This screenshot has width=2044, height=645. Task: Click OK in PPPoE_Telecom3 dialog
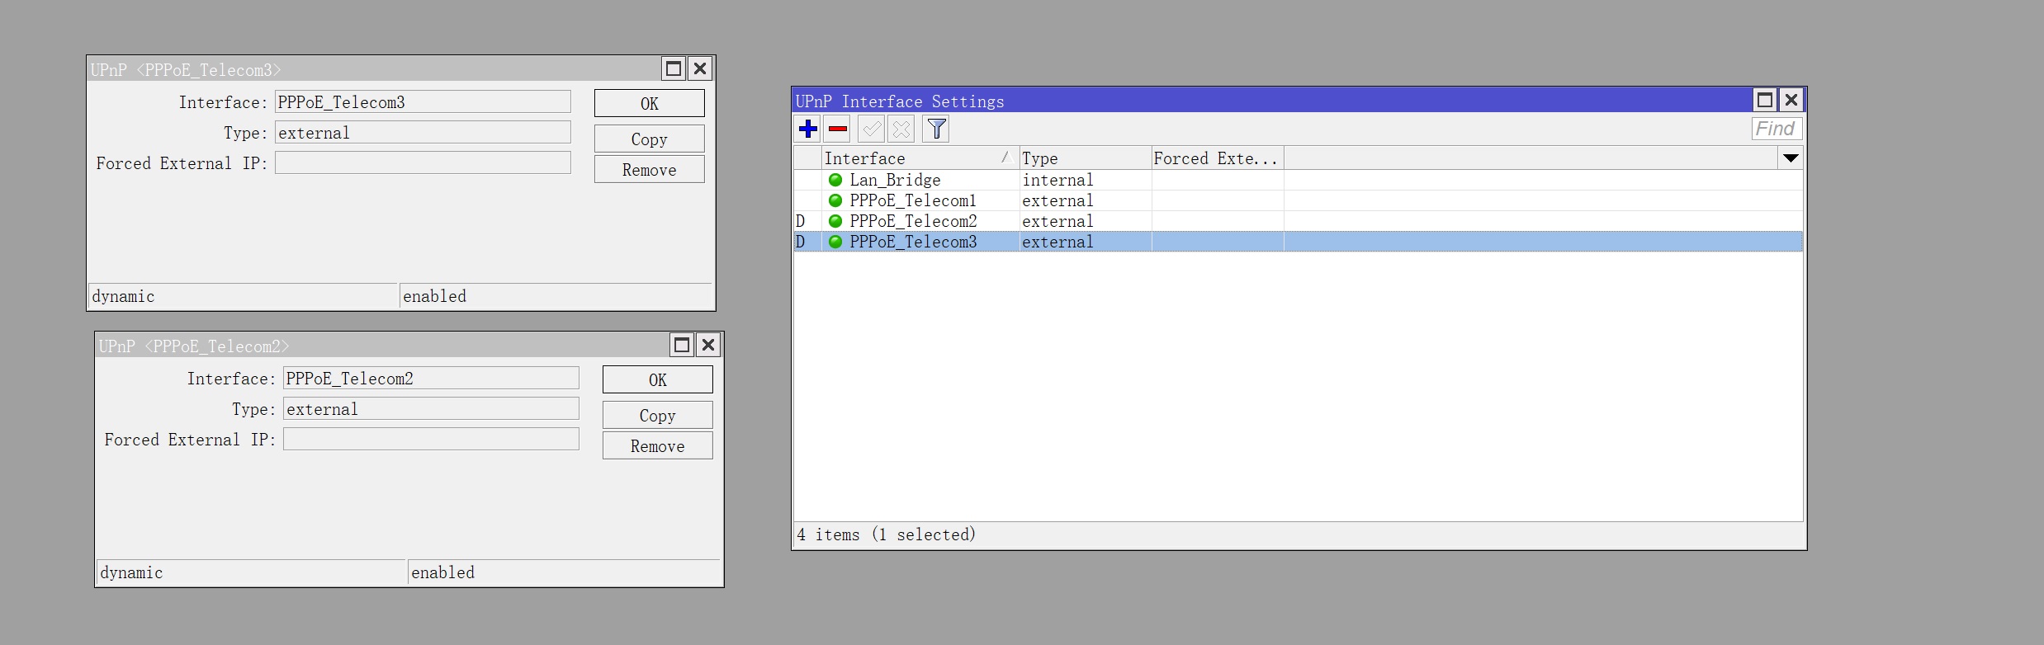pyautogui.click(x=650, y=103)
